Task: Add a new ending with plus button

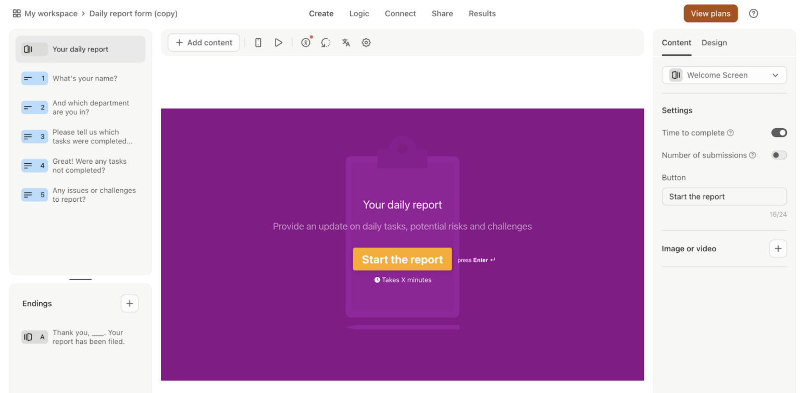Action: click(129, 303)
